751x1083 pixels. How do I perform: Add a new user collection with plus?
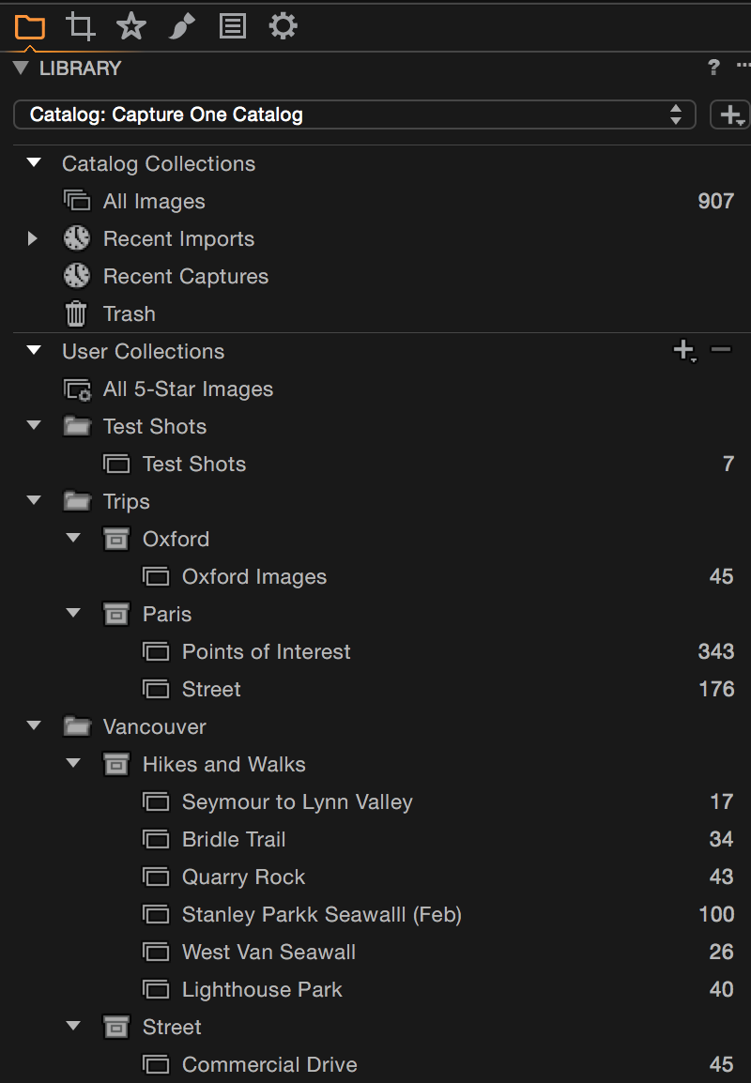click(x=684, y=350)
